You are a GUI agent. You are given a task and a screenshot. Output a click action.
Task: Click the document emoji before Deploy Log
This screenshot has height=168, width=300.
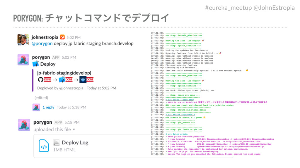[57, 142]
